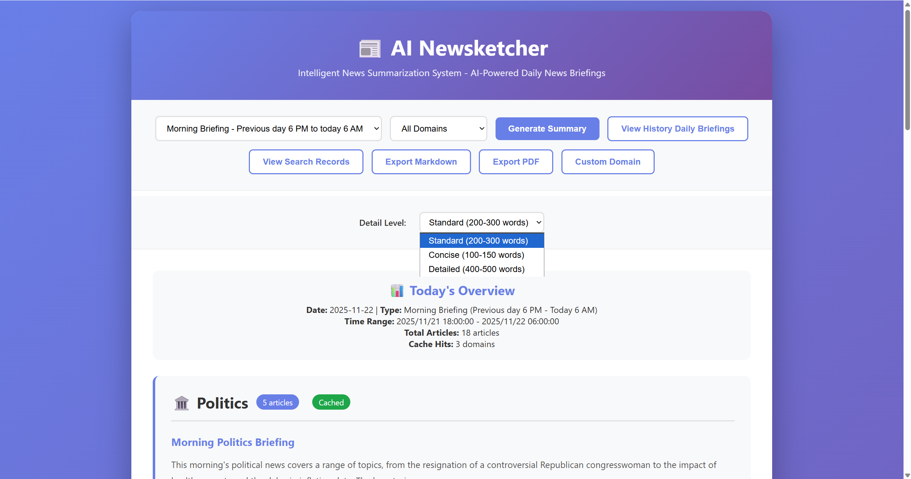This screenshot has width=911, height=479.
Task: Collapse the Detail Level dropdown
Action: pyautogui.click(x=481, y=222)
